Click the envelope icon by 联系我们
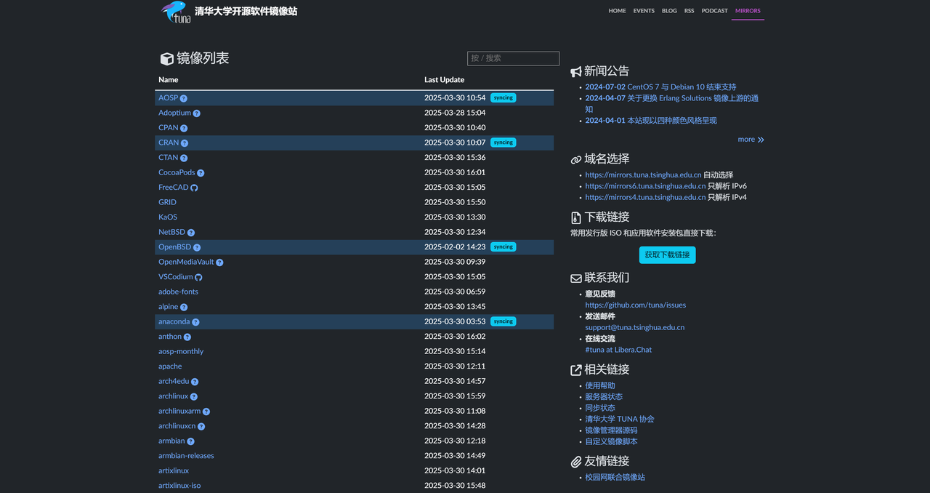 [576, 278]
